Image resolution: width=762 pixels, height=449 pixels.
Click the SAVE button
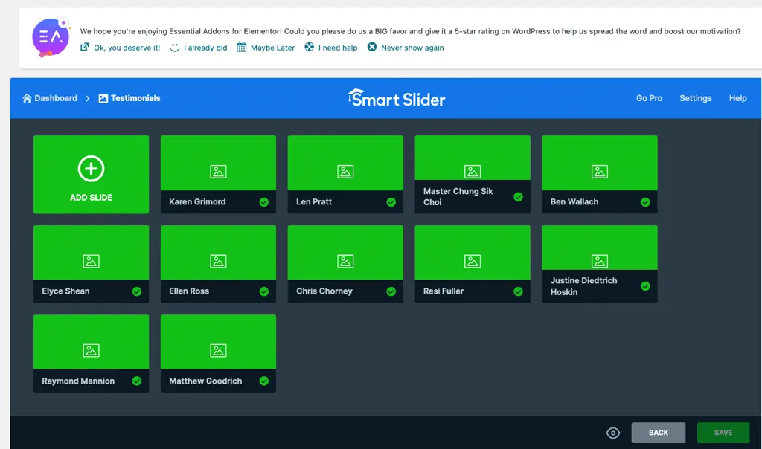pos(723,433)
